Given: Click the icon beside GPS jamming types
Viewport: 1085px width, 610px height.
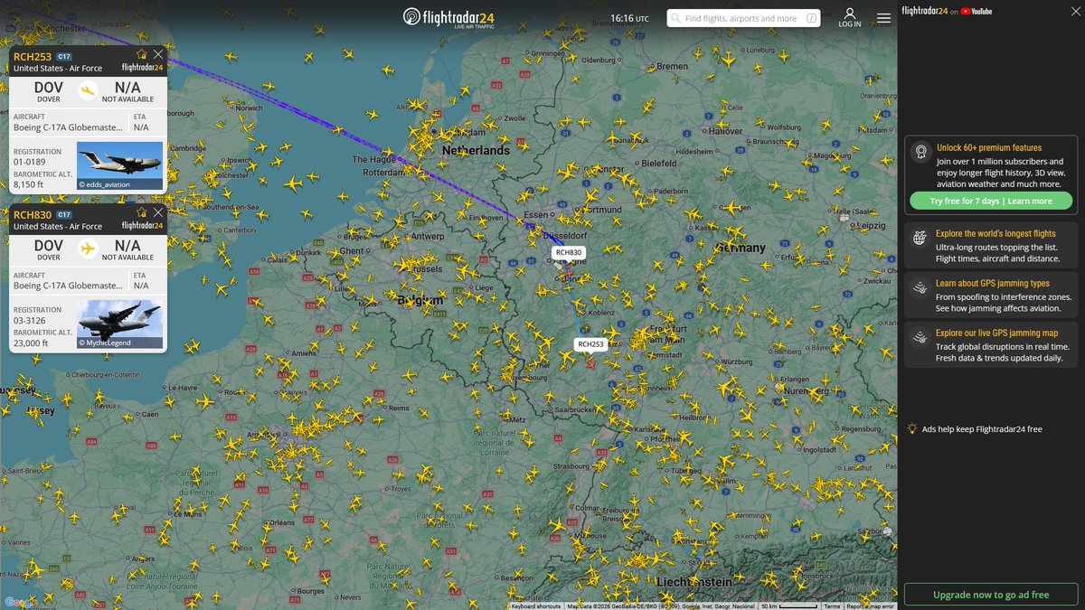Looking at the screenshot, I should (x=920, y=287).
